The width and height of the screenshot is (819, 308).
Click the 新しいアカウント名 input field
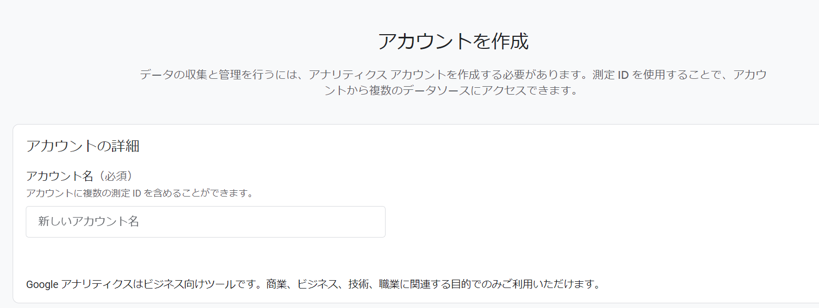tap(206, 221)
